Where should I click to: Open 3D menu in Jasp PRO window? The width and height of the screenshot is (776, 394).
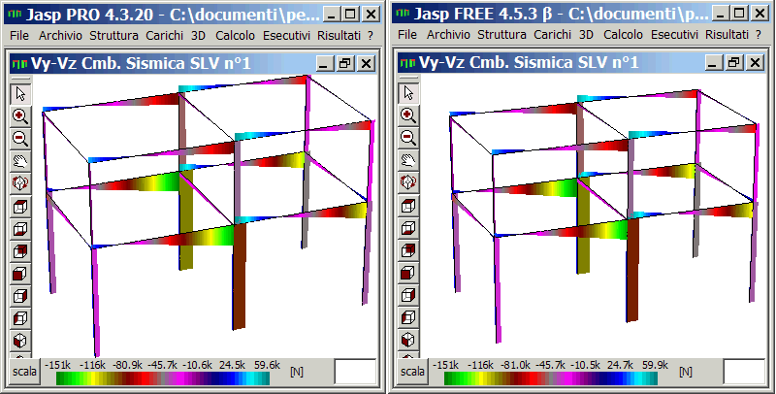coord(198,35)
